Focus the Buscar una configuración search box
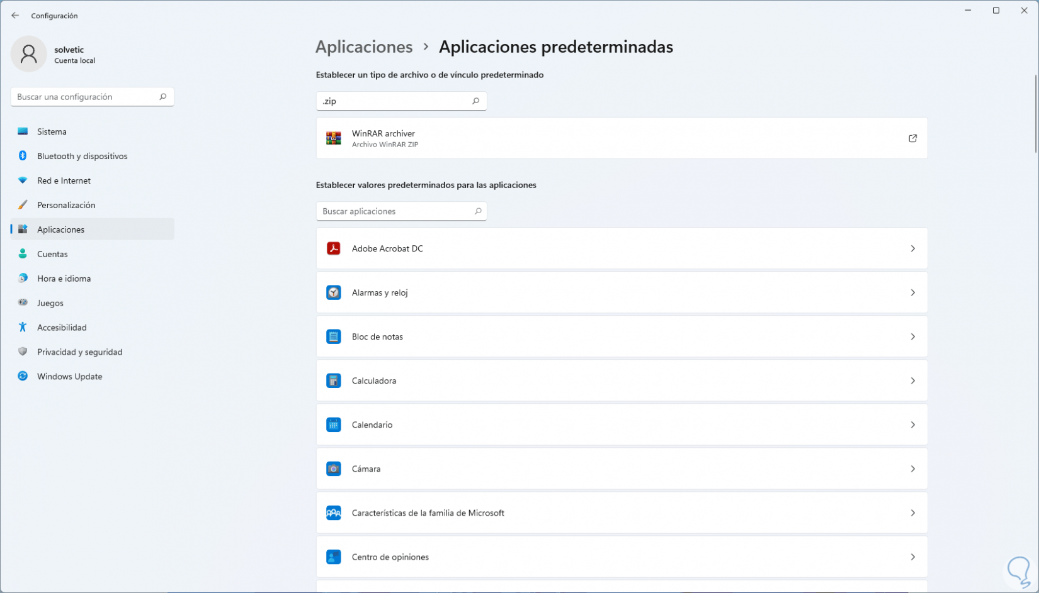Screen dimensions: 1039x593 pos(85,97)
